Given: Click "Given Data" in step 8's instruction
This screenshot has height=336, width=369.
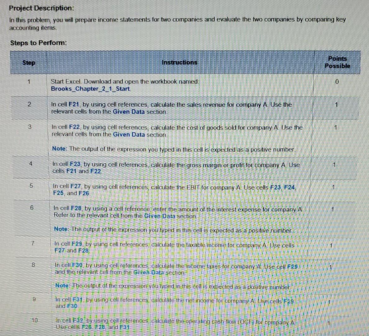Looking at the screenshot, I should click(148, 272).
